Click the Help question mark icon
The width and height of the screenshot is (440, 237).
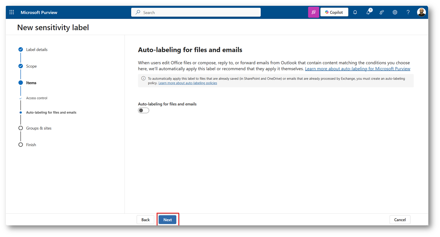point(408,12)
